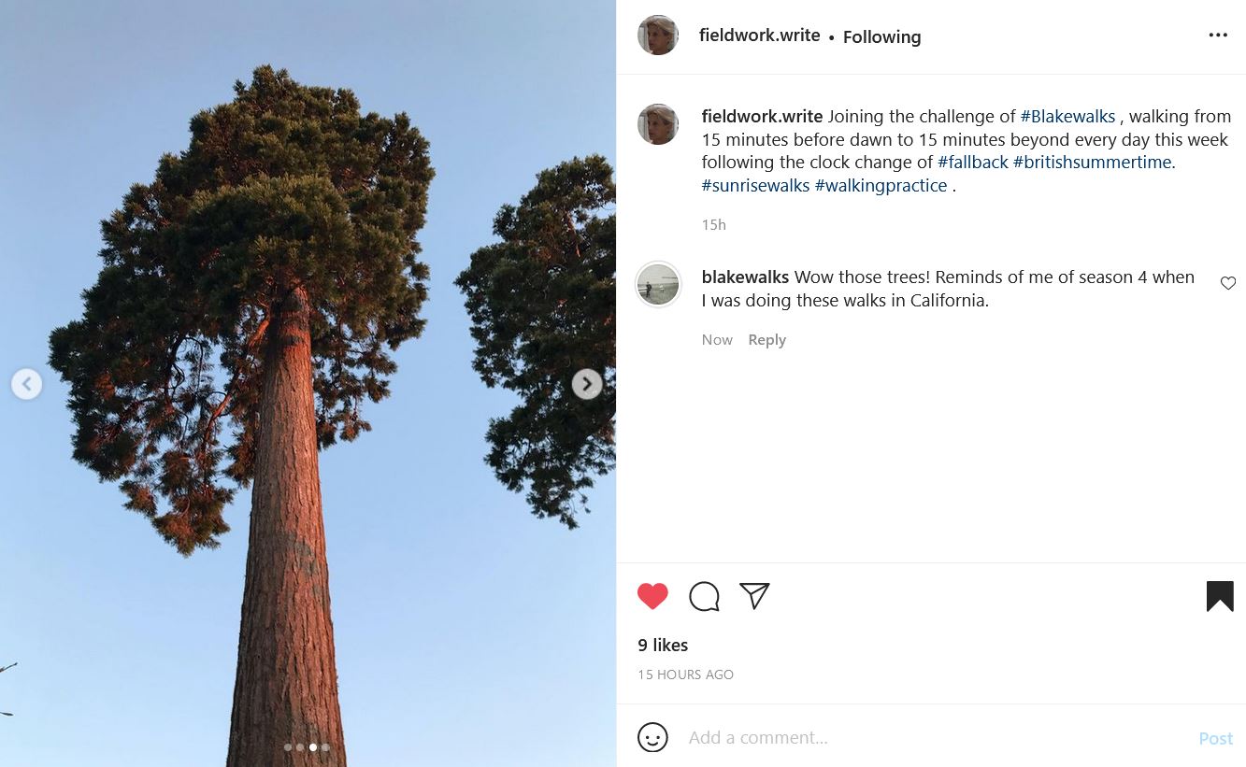
Task: Unlike the post by clicking the red heart
Action: [x=652, y=596]
